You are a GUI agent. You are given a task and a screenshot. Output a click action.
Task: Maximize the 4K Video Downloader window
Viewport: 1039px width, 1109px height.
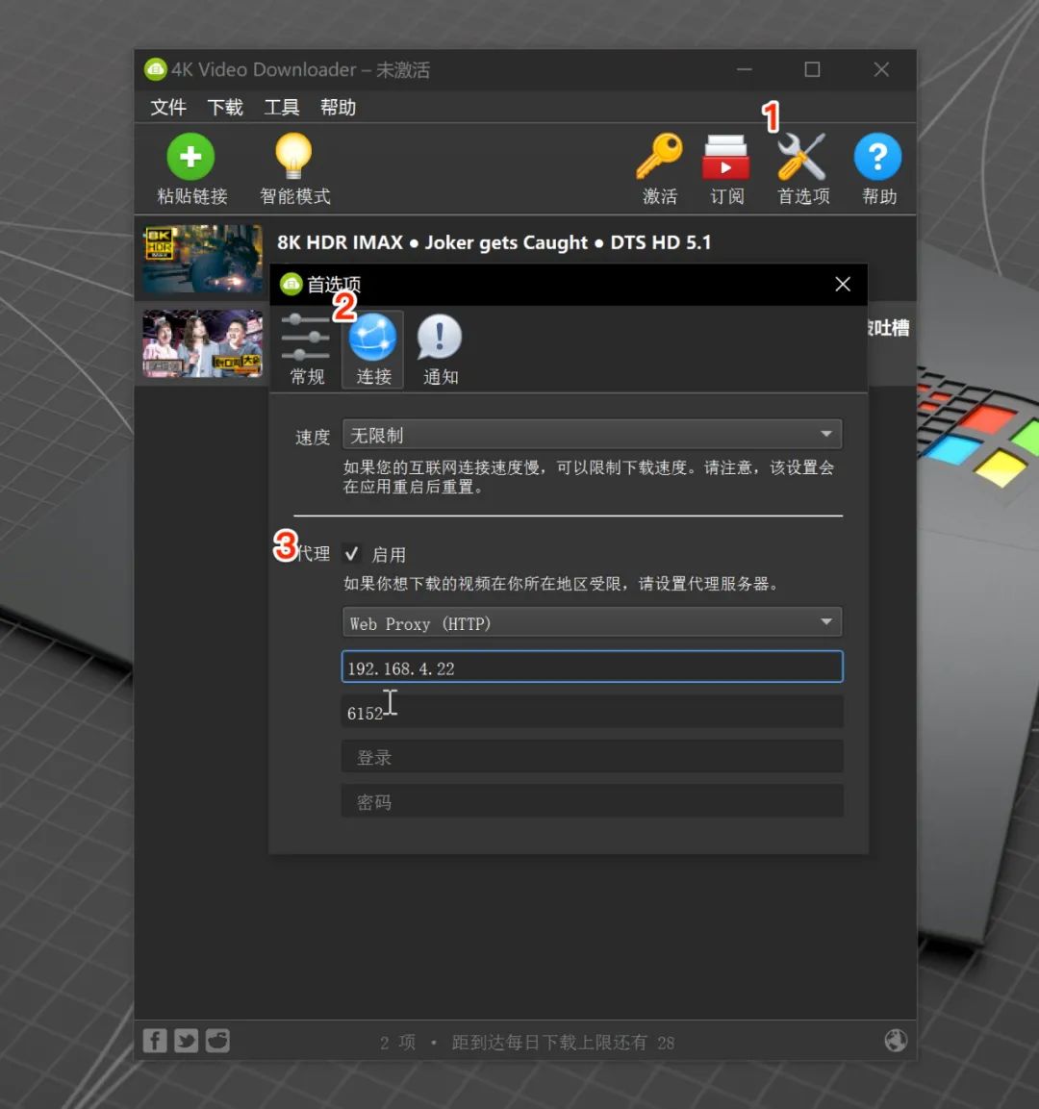[812, 69]
